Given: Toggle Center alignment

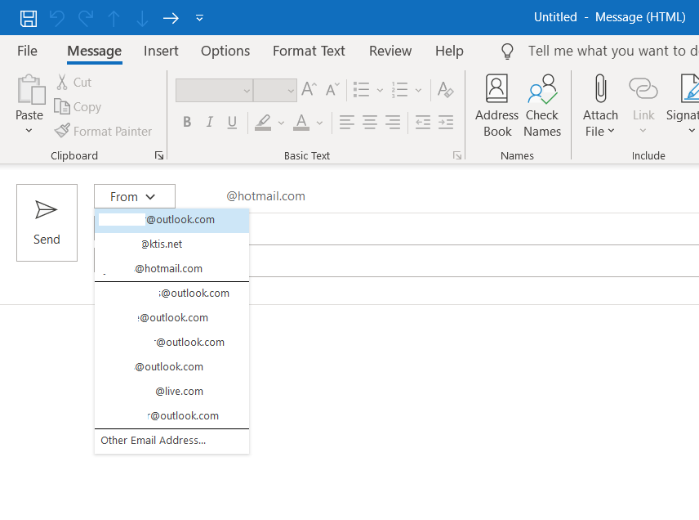Looking at the screenshot, I should point(370,122).
